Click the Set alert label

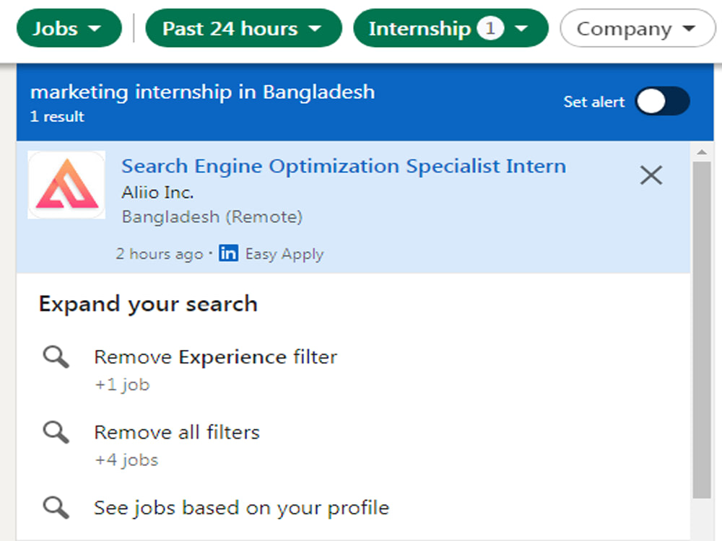594,101
